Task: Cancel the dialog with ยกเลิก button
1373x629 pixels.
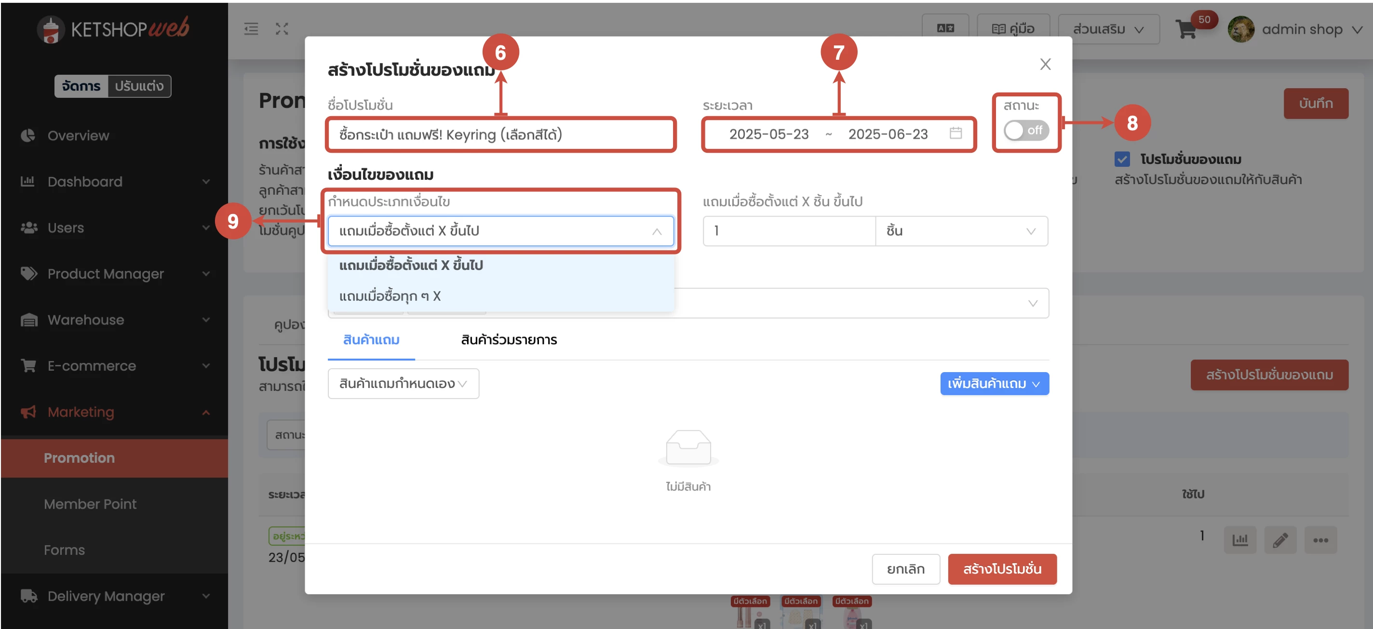Action: (905, 569)
